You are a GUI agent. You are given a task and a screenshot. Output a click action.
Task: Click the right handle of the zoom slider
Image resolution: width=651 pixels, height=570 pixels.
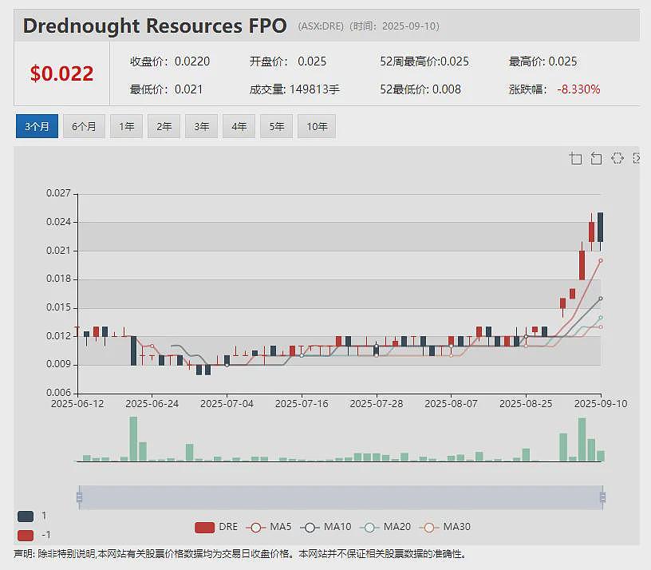pyautogui.click(x=603, y=497)
